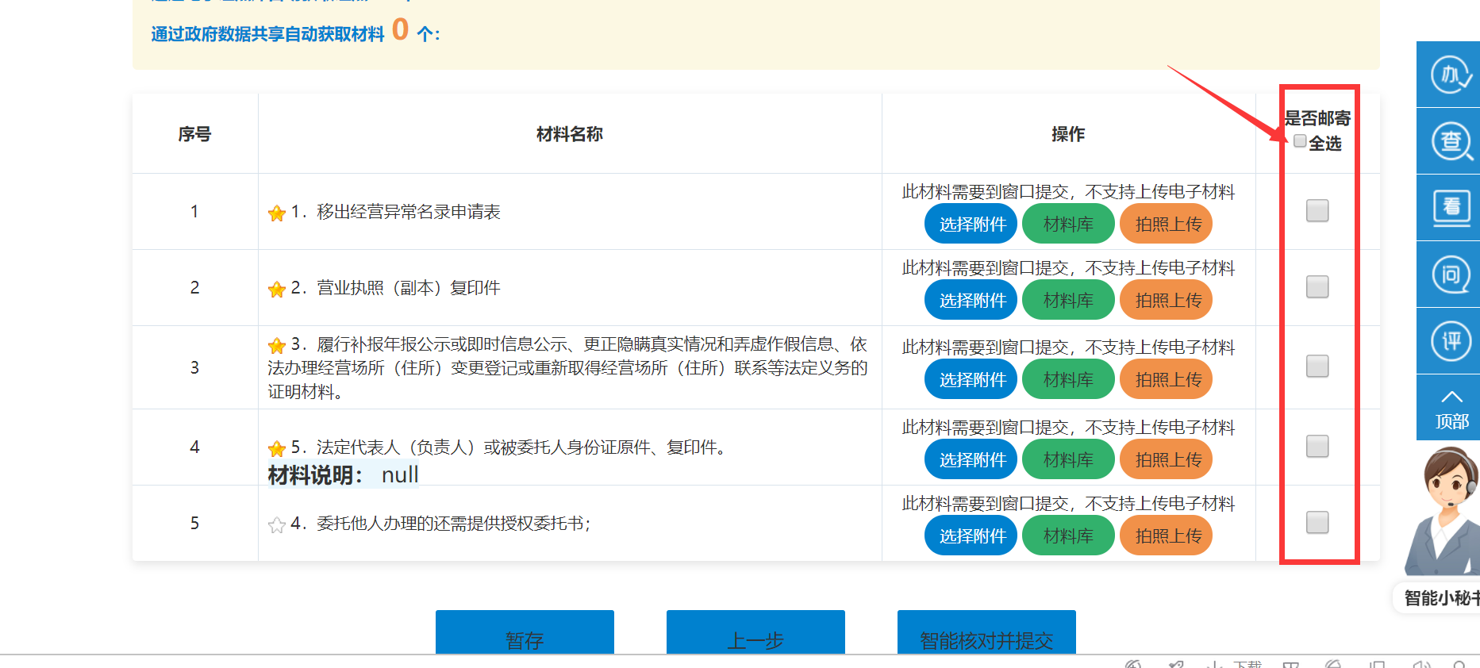Open the 问 question icon in sidebar
This screenshot has width=1480, height=668.
click(1450, 274)
